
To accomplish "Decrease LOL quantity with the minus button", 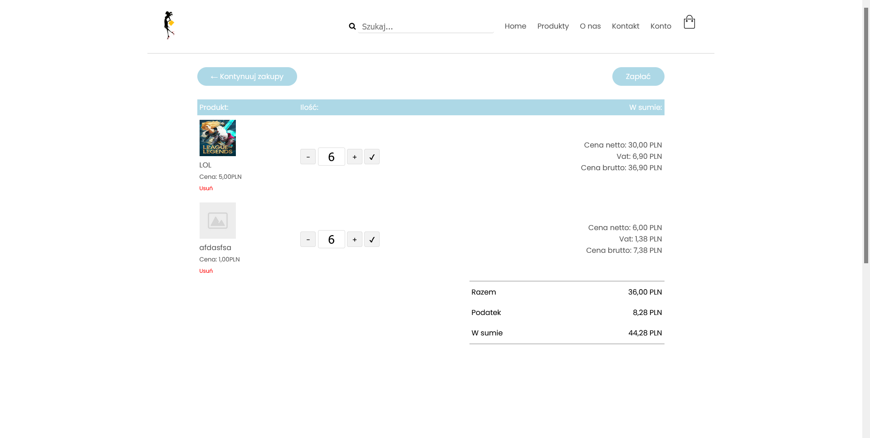I will (308, 156).
